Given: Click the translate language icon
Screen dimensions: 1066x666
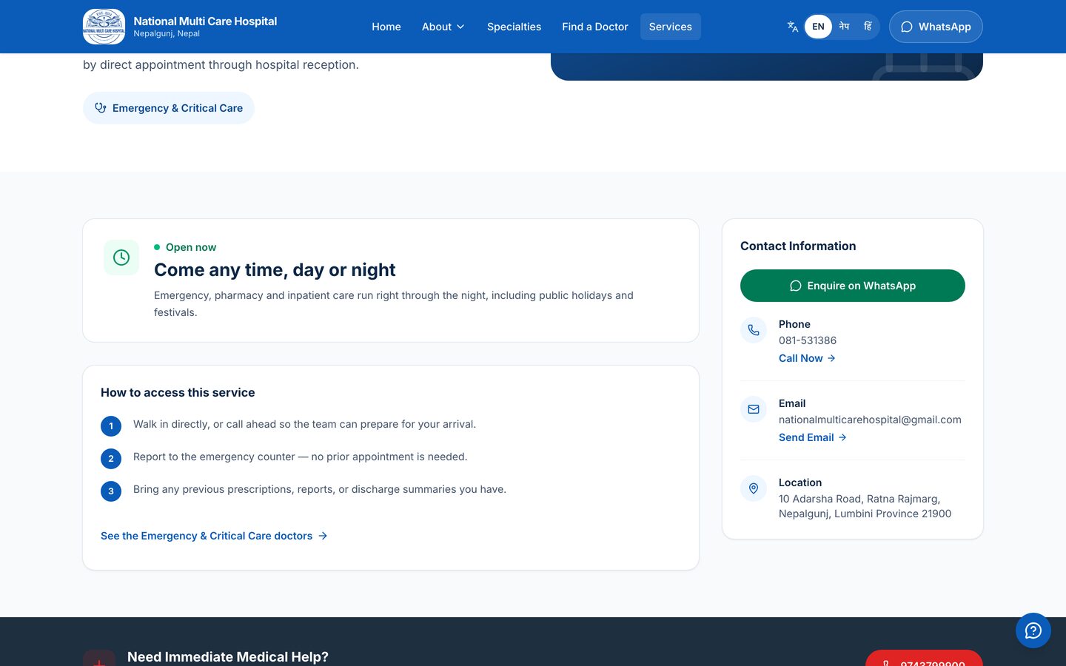Looking at the screenshot, I should (793, 27).
